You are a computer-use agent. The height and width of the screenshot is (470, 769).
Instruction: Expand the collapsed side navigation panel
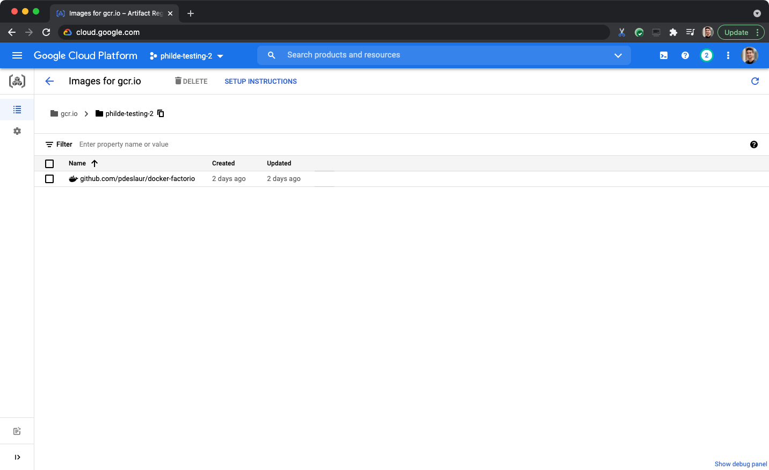[x=17, y=457]
